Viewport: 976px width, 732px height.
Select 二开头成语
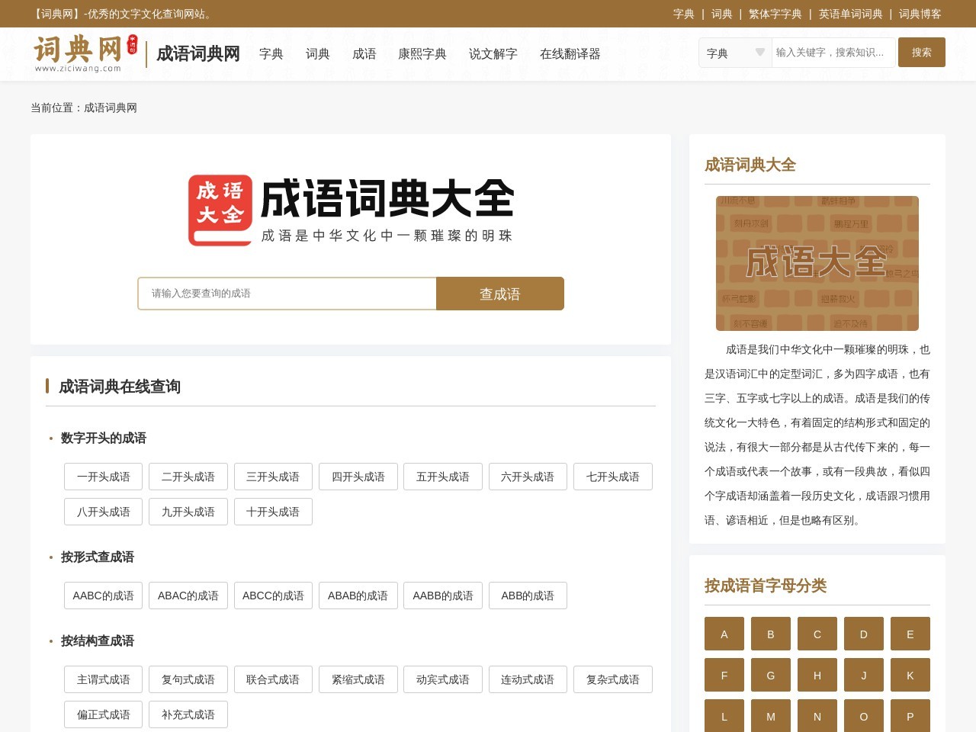[x=188, y=477]
